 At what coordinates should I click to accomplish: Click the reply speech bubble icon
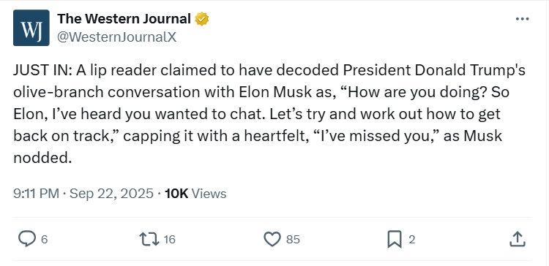27,240
